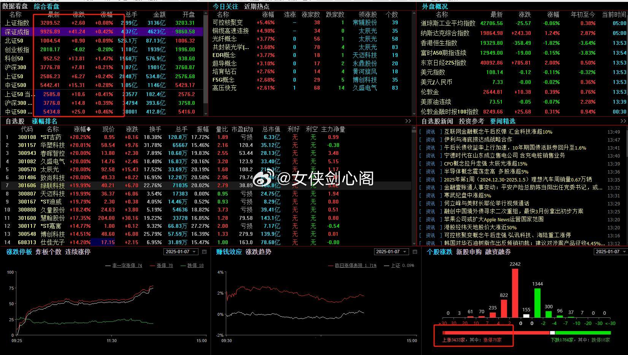The height and width of the screenshot is (355, 628).
Task: Click the calendar icon beside 涨跌停板 date box
Action: [x=204, y=252]
